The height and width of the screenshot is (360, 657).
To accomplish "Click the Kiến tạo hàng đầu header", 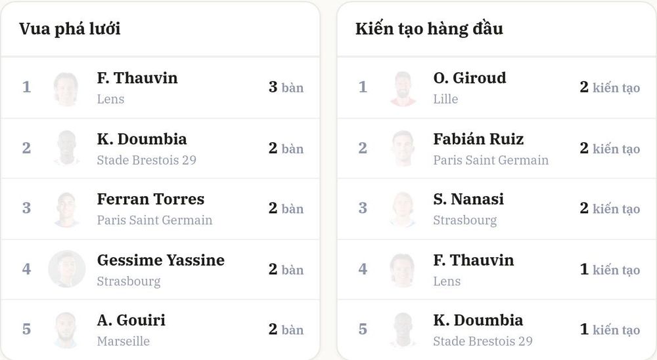I will (429, 29).
